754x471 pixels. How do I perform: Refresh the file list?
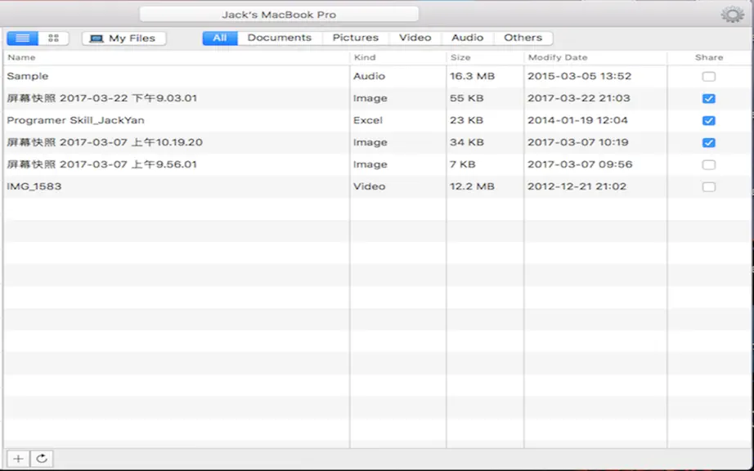tap(42, 459)
